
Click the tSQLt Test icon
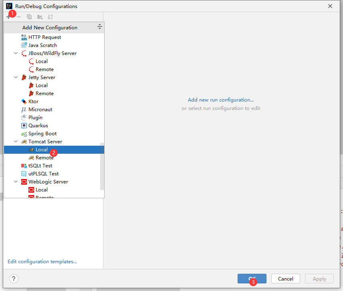tap(24, 166)
